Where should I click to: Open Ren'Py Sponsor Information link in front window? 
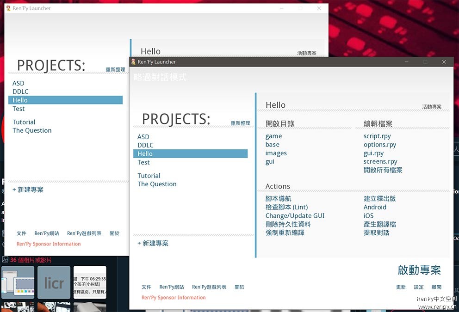point(173,298)
